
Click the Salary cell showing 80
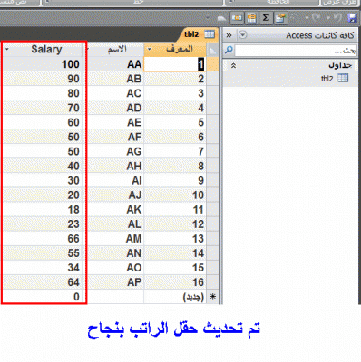[x=43, y=93]
